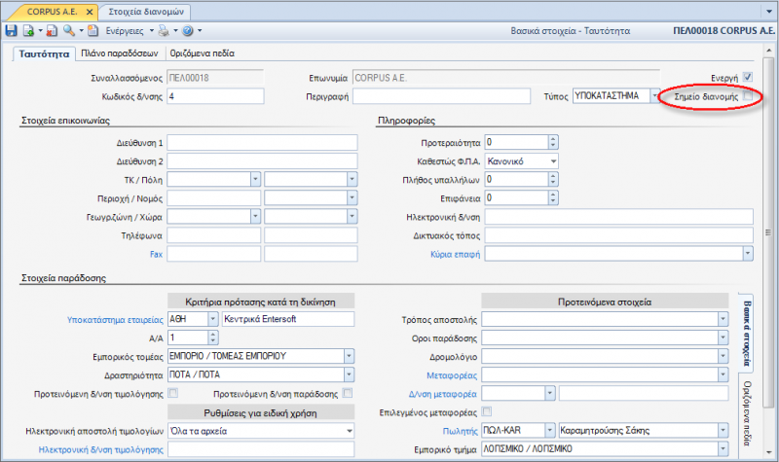Viewport: 779px width, 462px height.
Task: Open the Πλάνο παραδόσεων tab
Action: tap(120, 53)
